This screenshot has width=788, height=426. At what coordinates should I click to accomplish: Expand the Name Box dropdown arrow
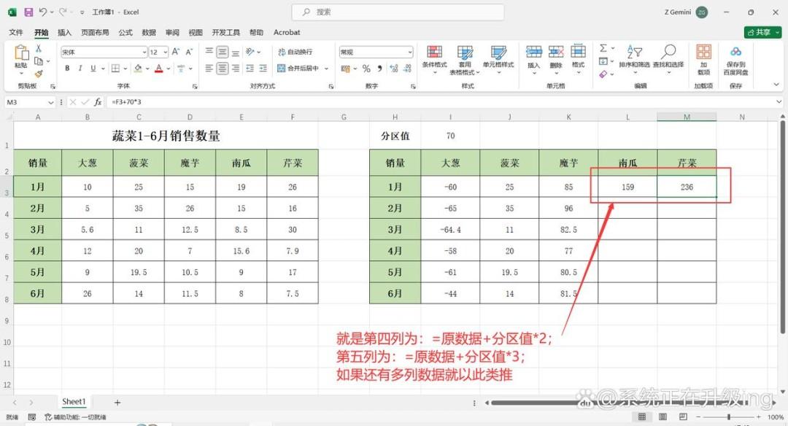[x=51, y=102]
